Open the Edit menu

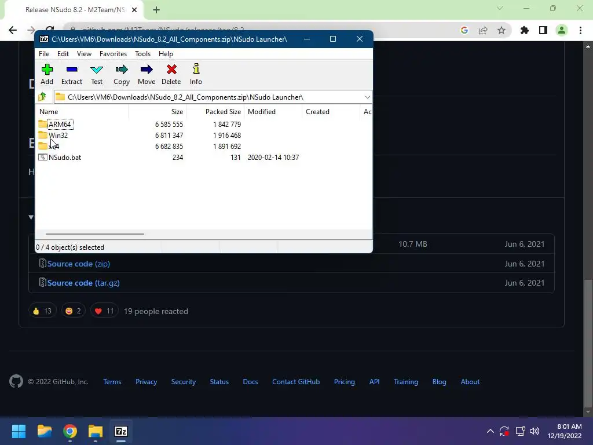tap(63, 54)
